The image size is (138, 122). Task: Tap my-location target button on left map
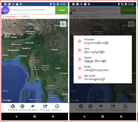pyautogui.click(x=63, y=24)
